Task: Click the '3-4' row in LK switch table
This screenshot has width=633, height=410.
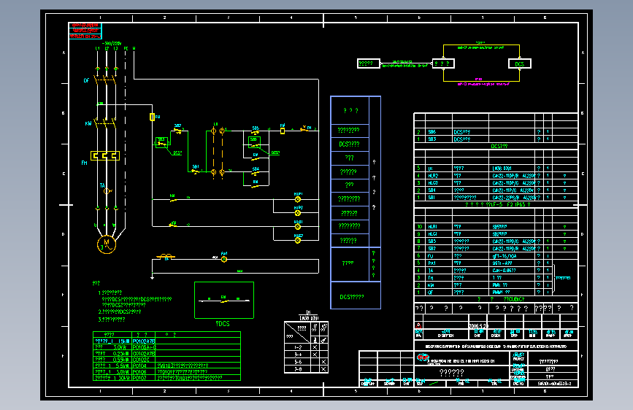Action: point(306,355)
